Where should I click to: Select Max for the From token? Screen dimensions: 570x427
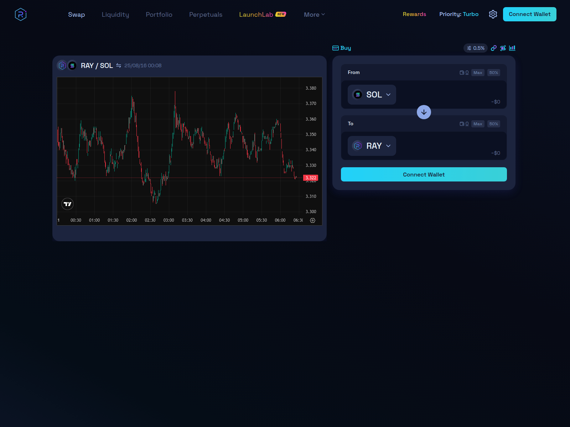[x=478, y=73]
